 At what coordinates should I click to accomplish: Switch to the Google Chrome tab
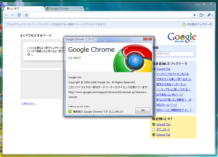pos(64,9)
